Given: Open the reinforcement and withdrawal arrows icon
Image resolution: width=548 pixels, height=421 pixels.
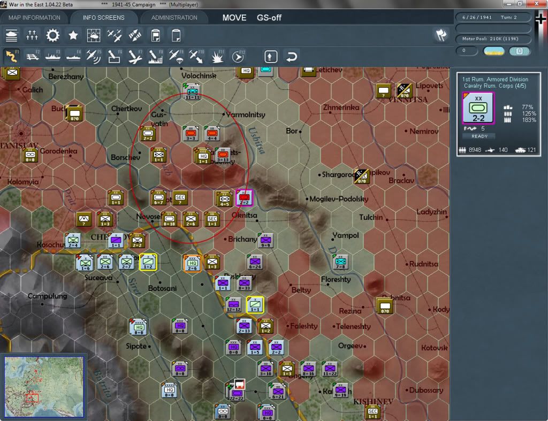Looking at the screenshot, I should pyautogui.click(x=135, y=35).
